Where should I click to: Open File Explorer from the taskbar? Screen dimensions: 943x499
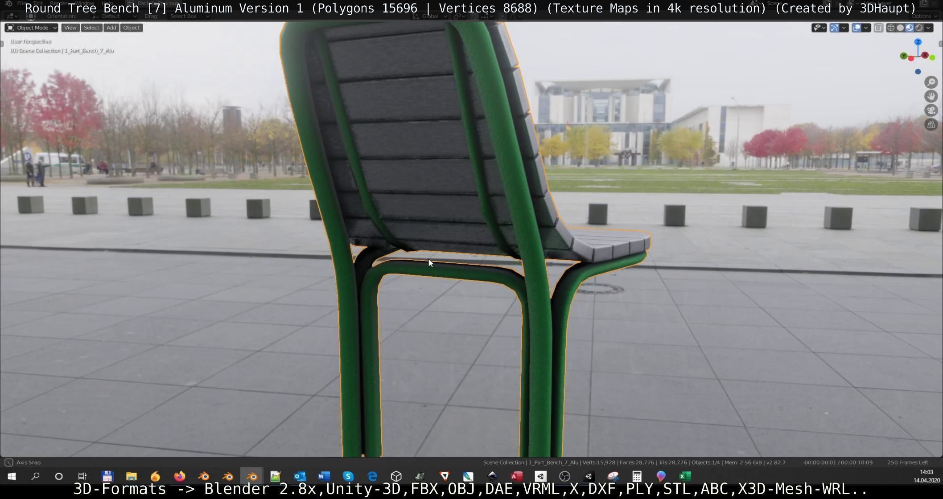131,476
